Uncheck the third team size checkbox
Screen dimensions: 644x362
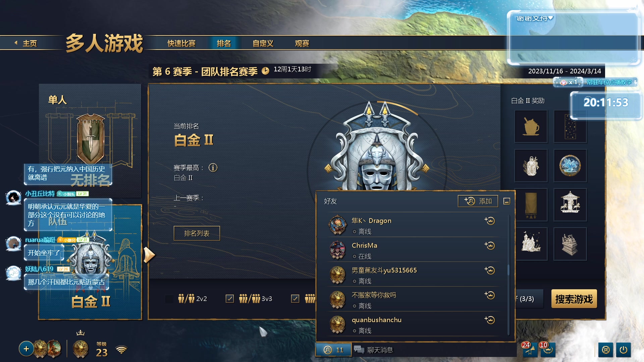[x=295, y=299]
